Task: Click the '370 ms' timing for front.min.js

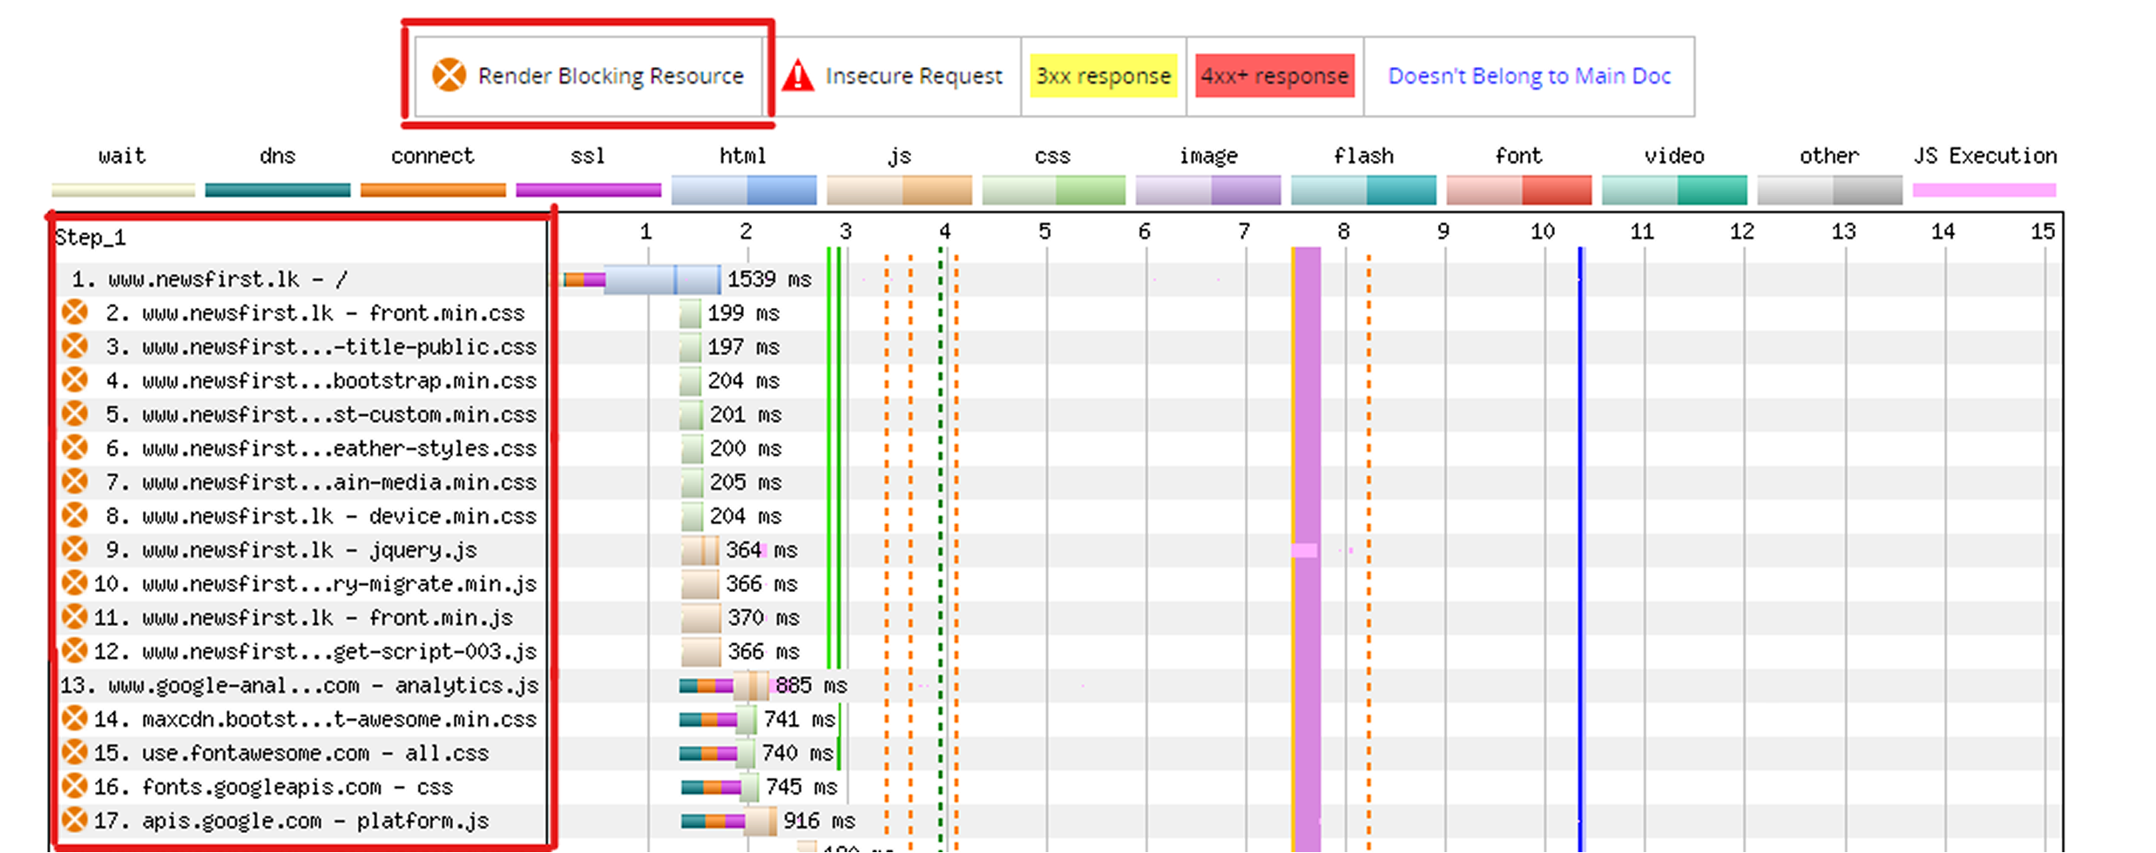Action: coord(763,618)
